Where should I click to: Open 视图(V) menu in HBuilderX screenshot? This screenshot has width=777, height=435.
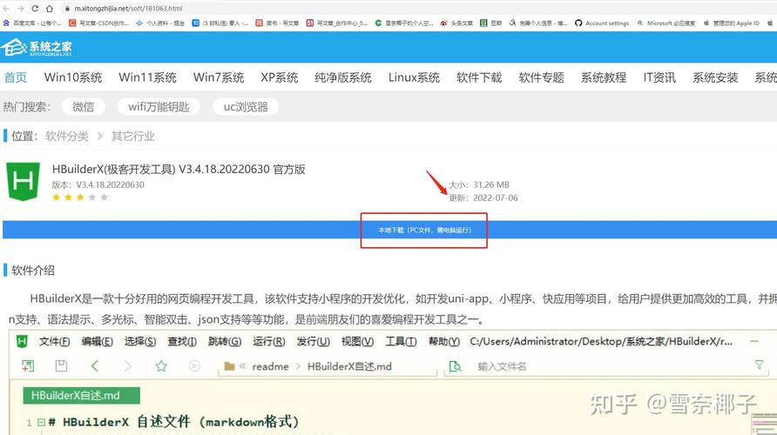357,341
